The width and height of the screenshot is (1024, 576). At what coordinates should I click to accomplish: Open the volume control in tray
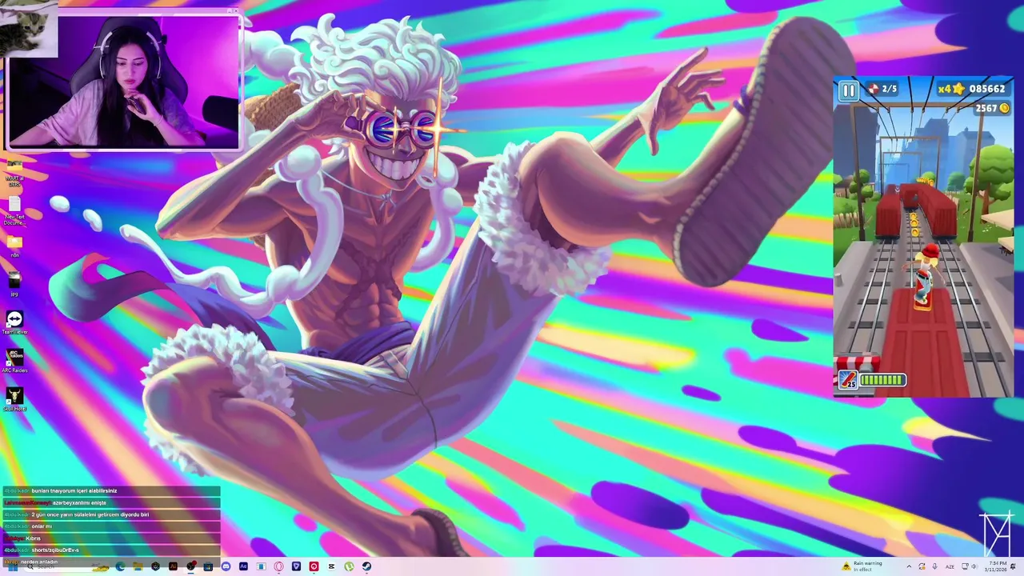pyautogui.click(x=974, y=566)
